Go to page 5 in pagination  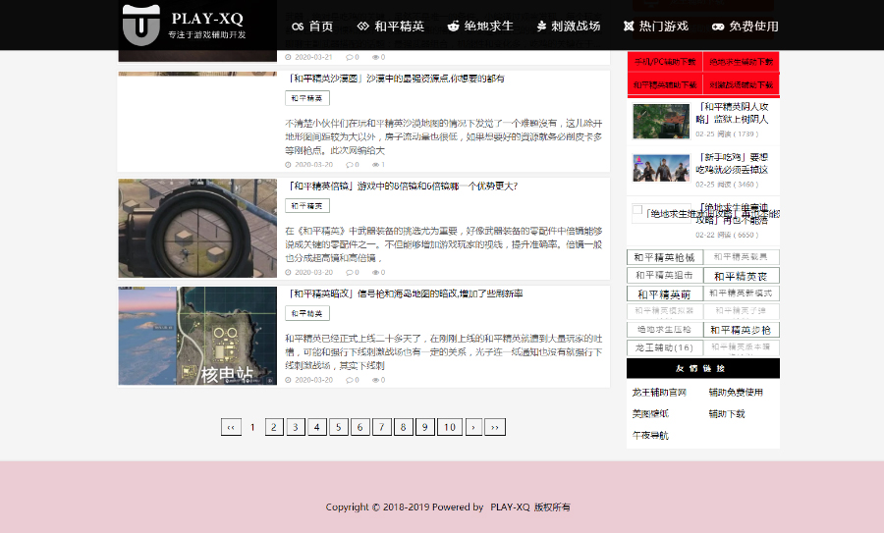pyautogui.click(x=338, y=427)
